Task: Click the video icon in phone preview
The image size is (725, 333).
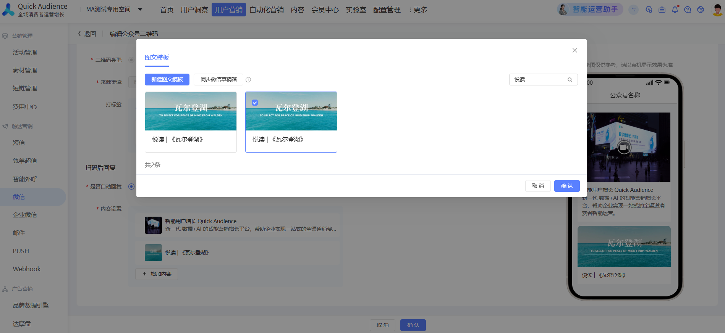Action: click(x=624, y=147)
